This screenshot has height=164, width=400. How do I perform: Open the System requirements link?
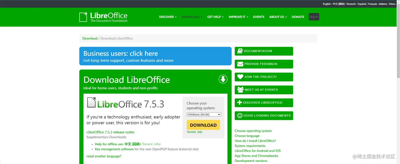click(250, 146)
